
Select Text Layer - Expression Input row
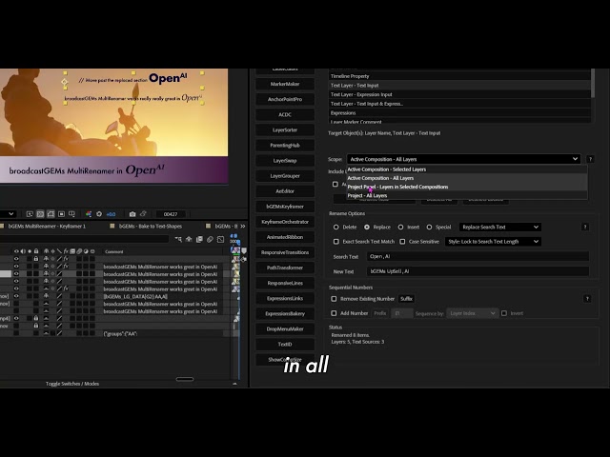click(x=459, y=94)
